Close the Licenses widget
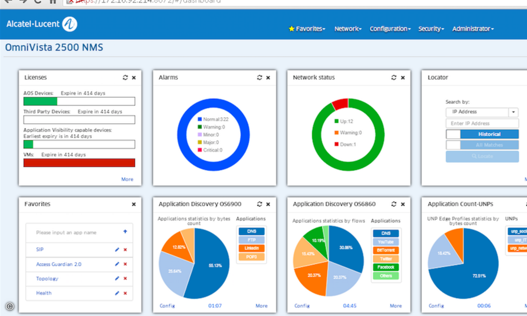527x316 pixels. point(134,78)
